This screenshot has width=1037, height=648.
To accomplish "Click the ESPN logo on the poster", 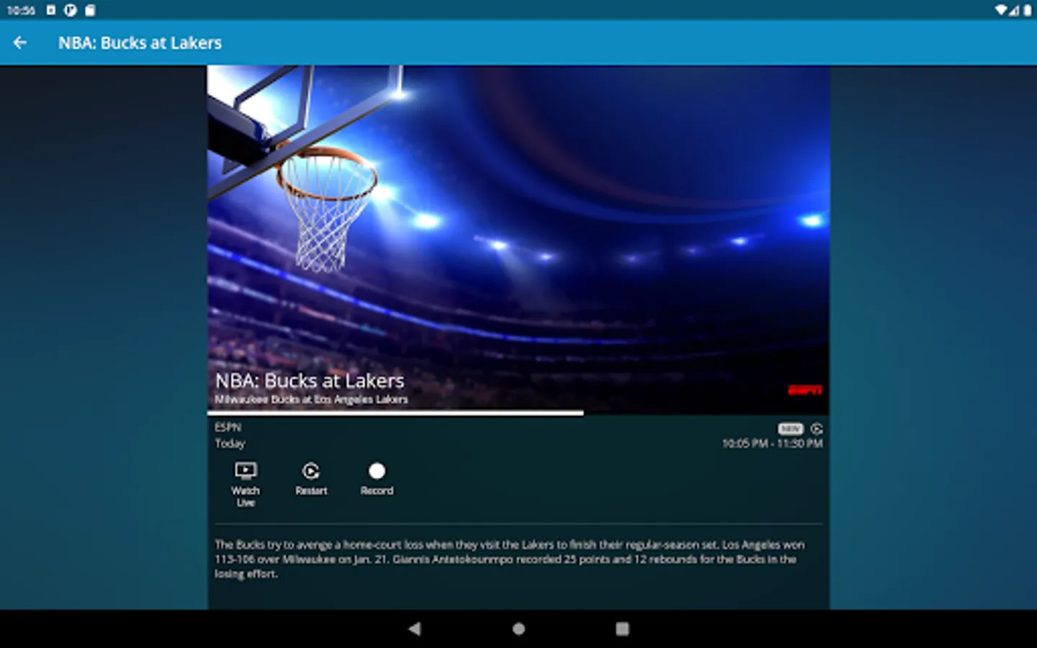I will coord(804,390).
